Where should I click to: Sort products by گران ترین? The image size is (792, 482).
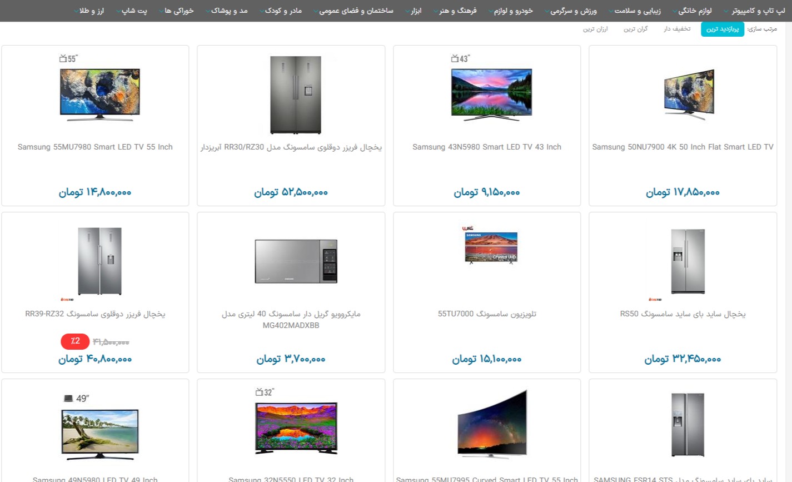tap(635, 29)
